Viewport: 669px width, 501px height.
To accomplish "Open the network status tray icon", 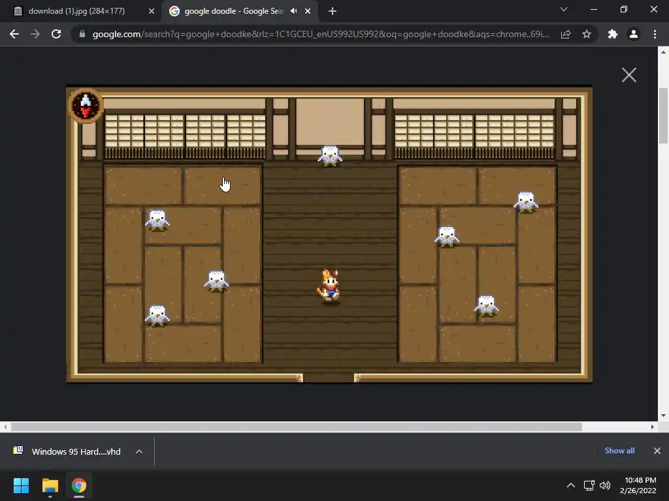I will pyautogui.click(x=589, y=485).
